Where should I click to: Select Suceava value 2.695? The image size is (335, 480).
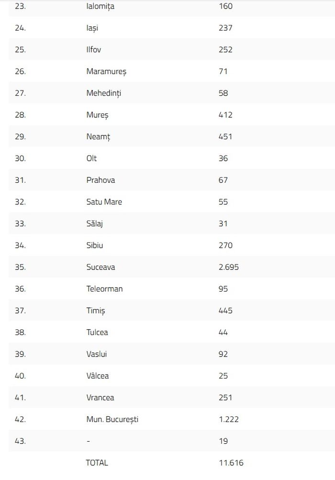point(229,267)
